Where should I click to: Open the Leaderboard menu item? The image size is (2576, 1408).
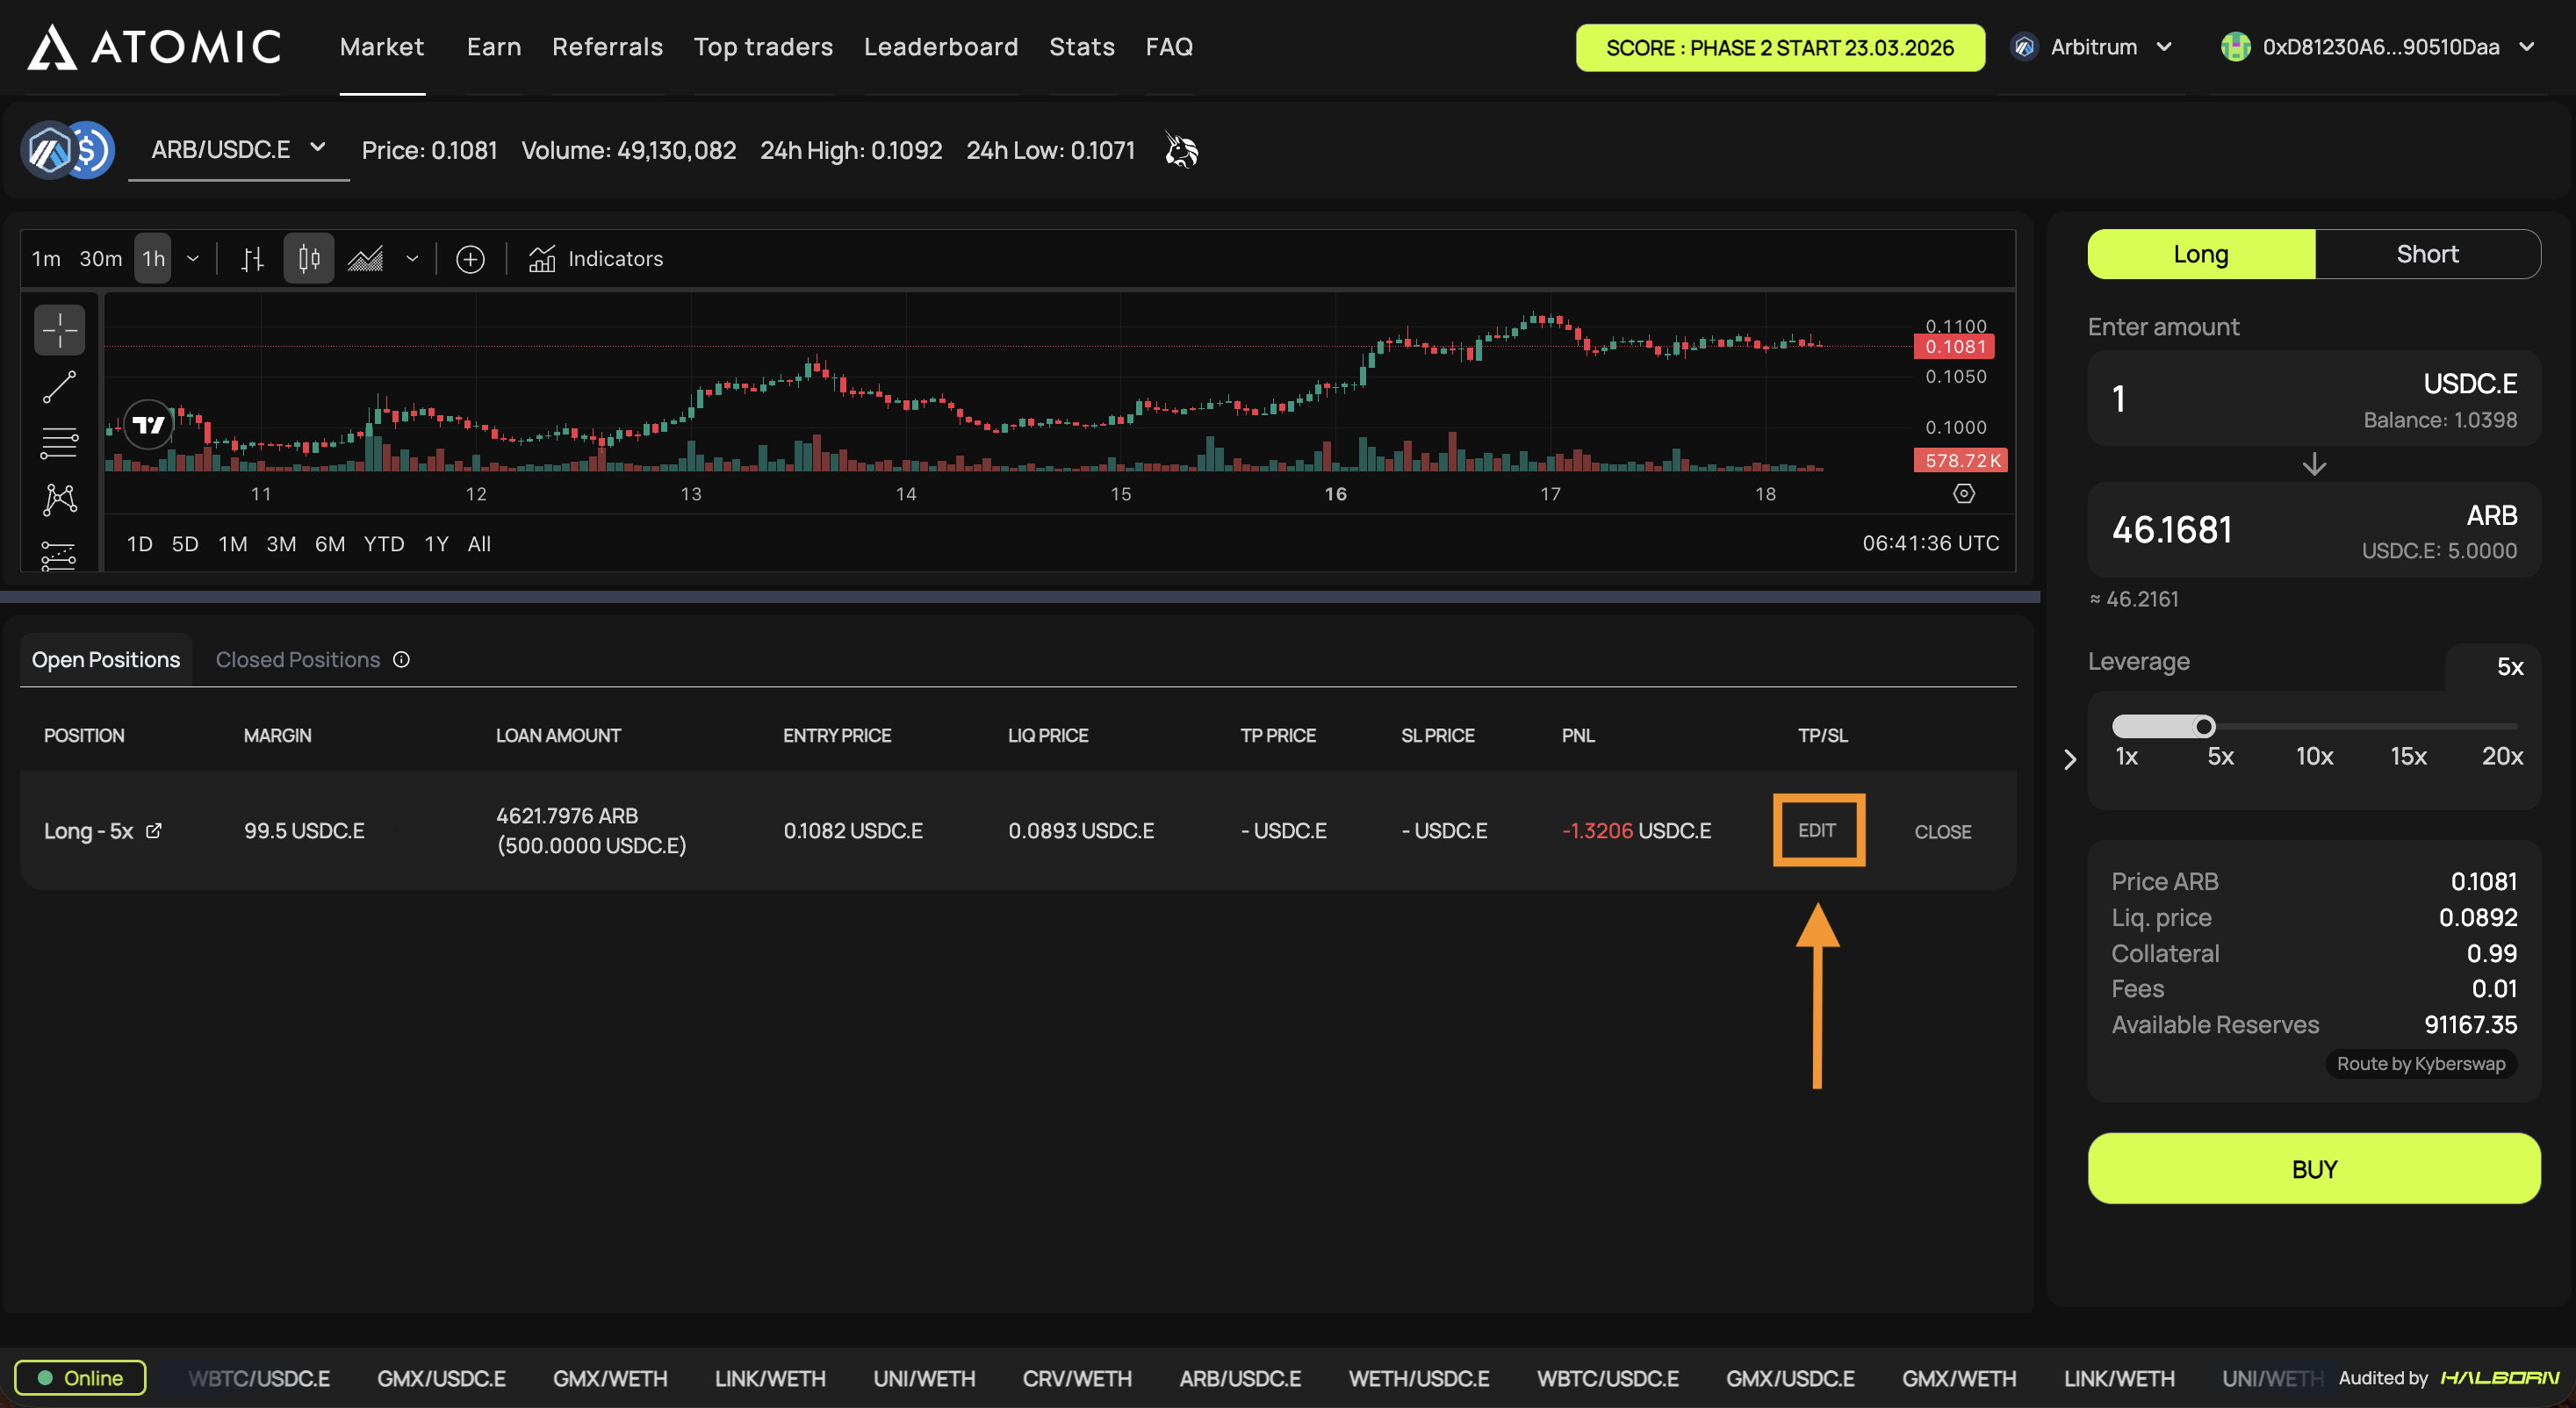coord(940,47)
